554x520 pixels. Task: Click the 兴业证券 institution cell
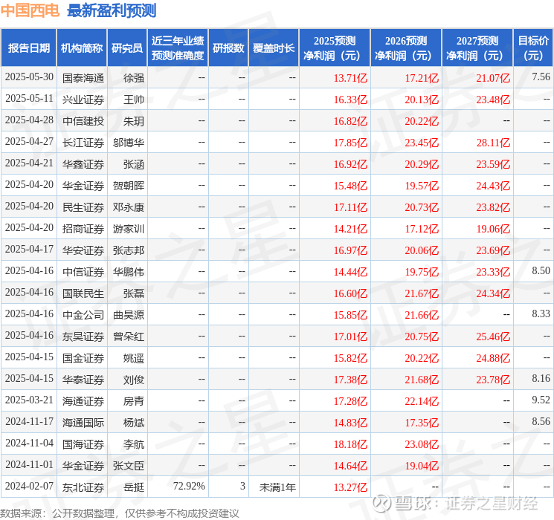[83, 100]
